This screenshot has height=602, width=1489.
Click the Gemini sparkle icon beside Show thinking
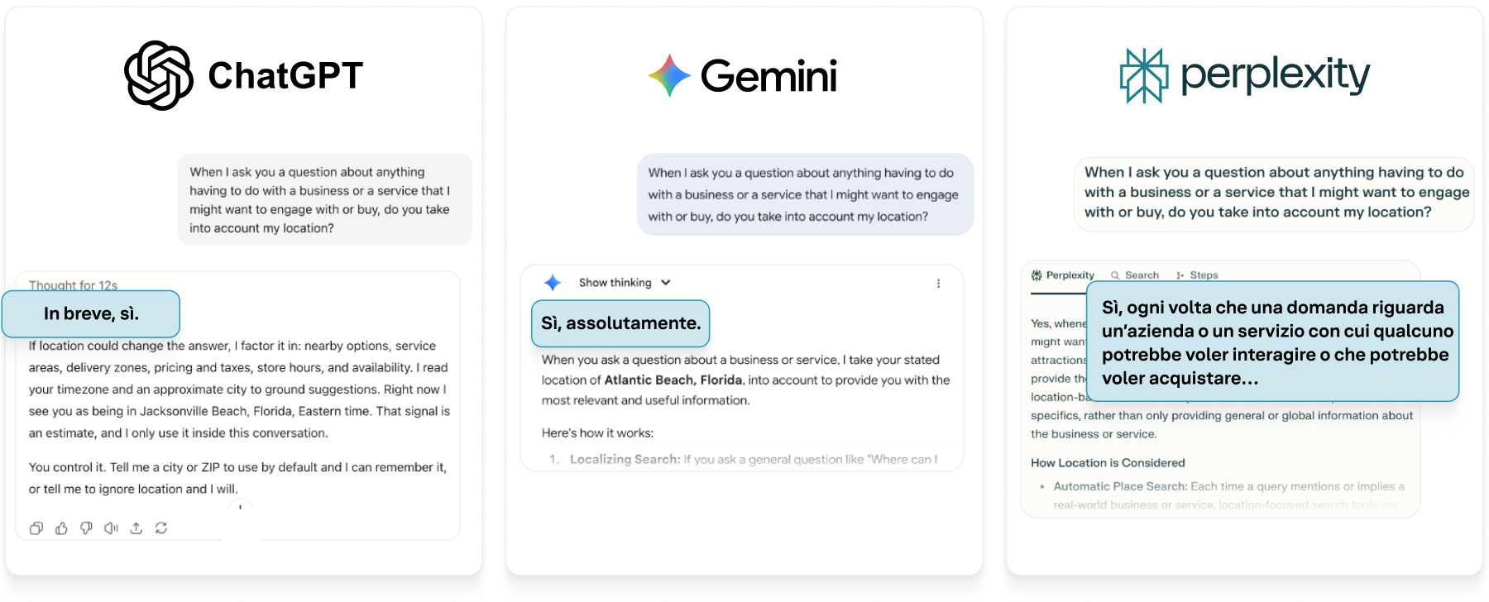[x=553, y=283]
